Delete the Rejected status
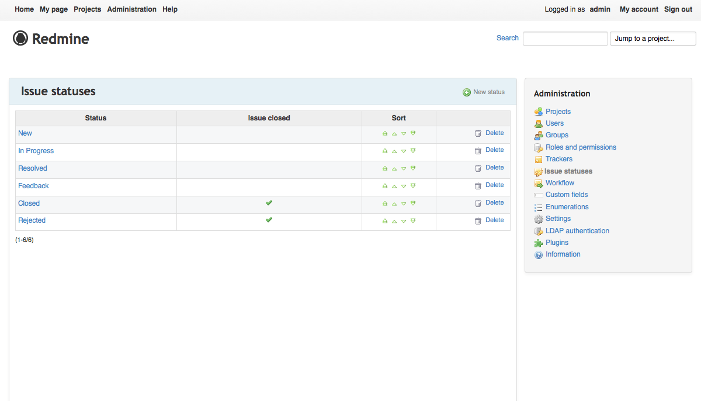Image resolution: width=701 pixels, height=401 pixels. [x=489, y=220]
